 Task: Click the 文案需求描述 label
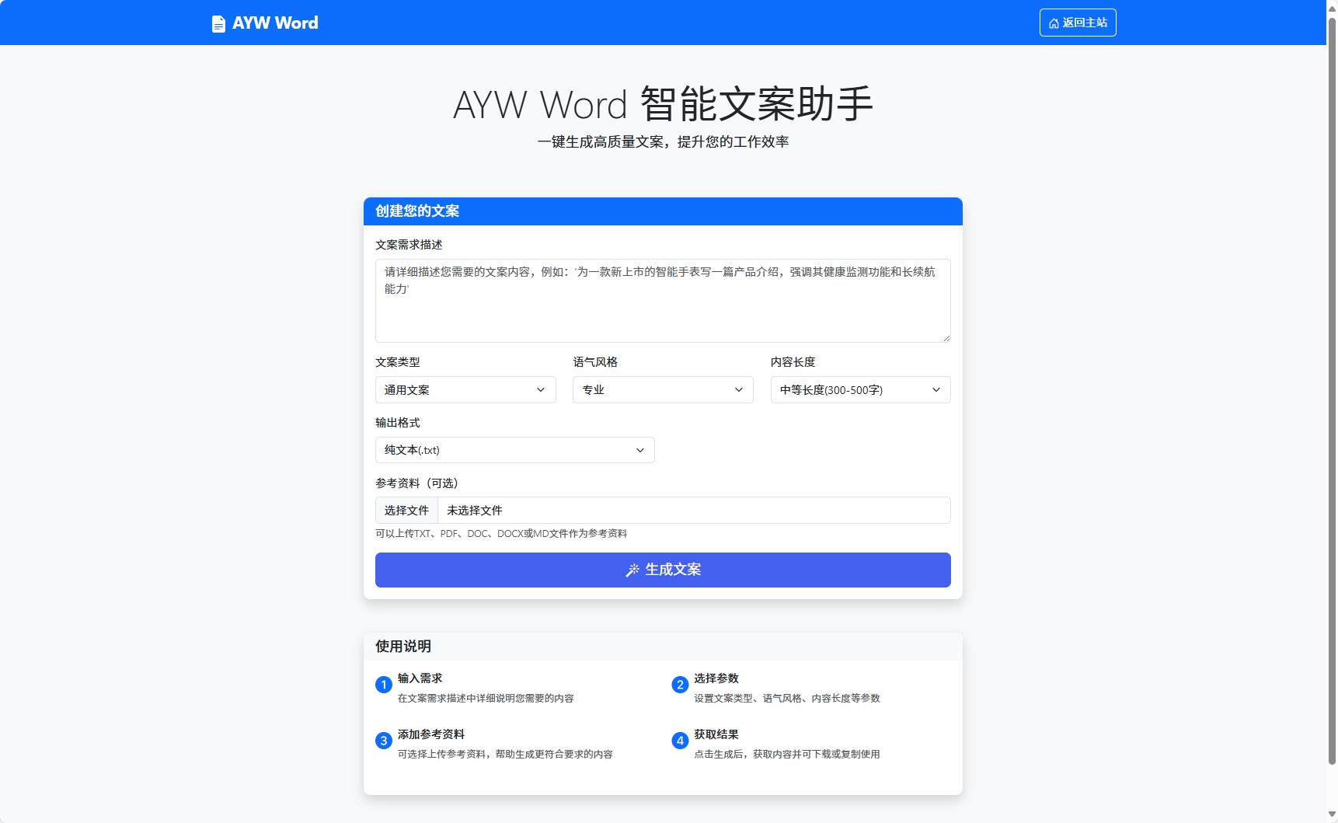tap(409, 245)
